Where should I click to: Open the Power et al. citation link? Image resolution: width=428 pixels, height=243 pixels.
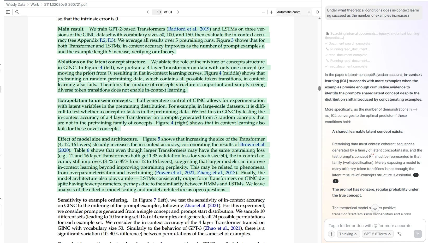click(175, 173)
